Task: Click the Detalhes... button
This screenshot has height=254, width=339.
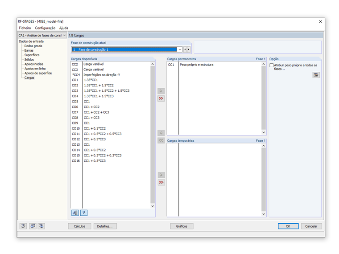Action: [105, 226]
